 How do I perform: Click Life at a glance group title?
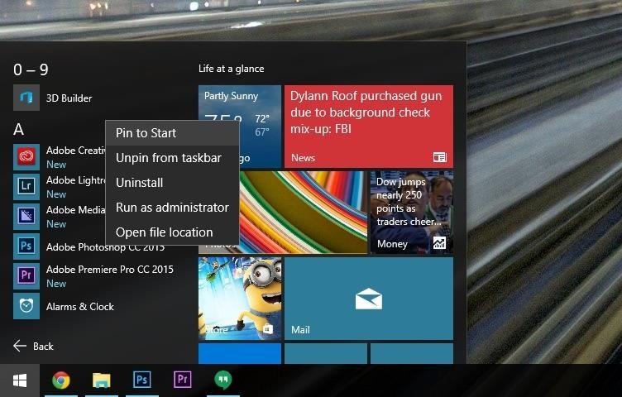[x=232, y=69]
